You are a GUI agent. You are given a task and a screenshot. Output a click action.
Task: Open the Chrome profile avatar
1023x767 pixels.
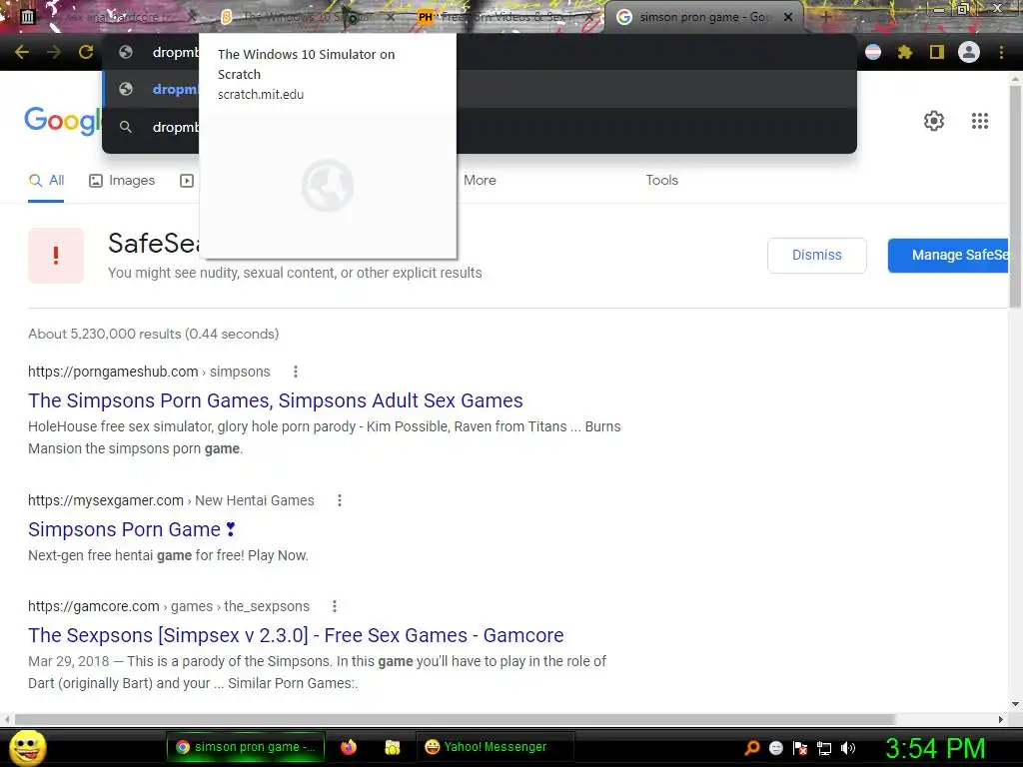[x=969, y=52]
